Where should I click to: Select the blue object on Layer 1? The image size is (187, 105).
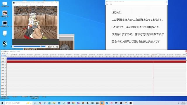96,59
